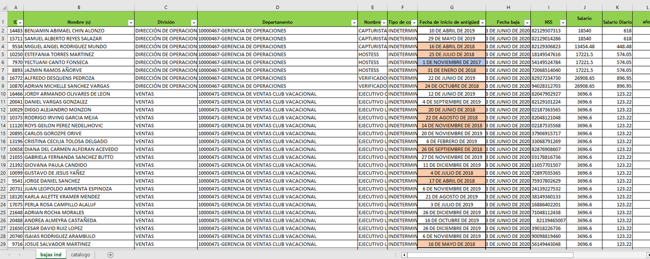Viewport: 650px width, 259px height.
Task: Select NSS cell 82129507313
Action: (x=549, y=31)
